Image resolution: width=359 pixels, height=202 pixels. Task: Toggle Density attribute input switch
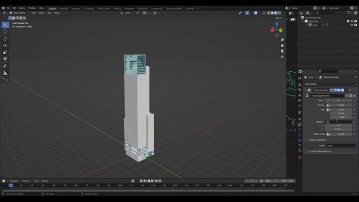[x=328, y=105]
